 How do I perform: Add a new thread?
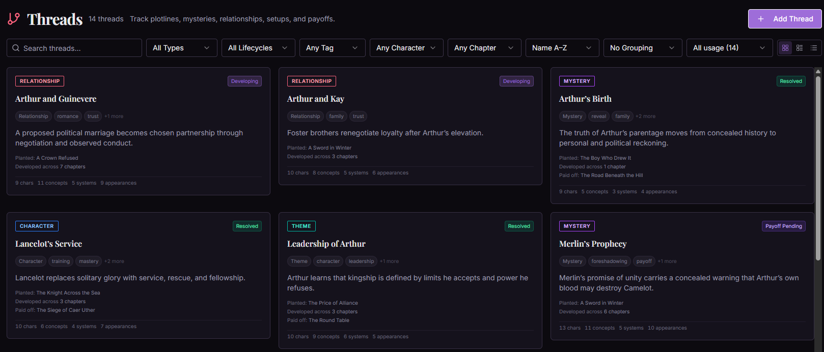(785, 19)
